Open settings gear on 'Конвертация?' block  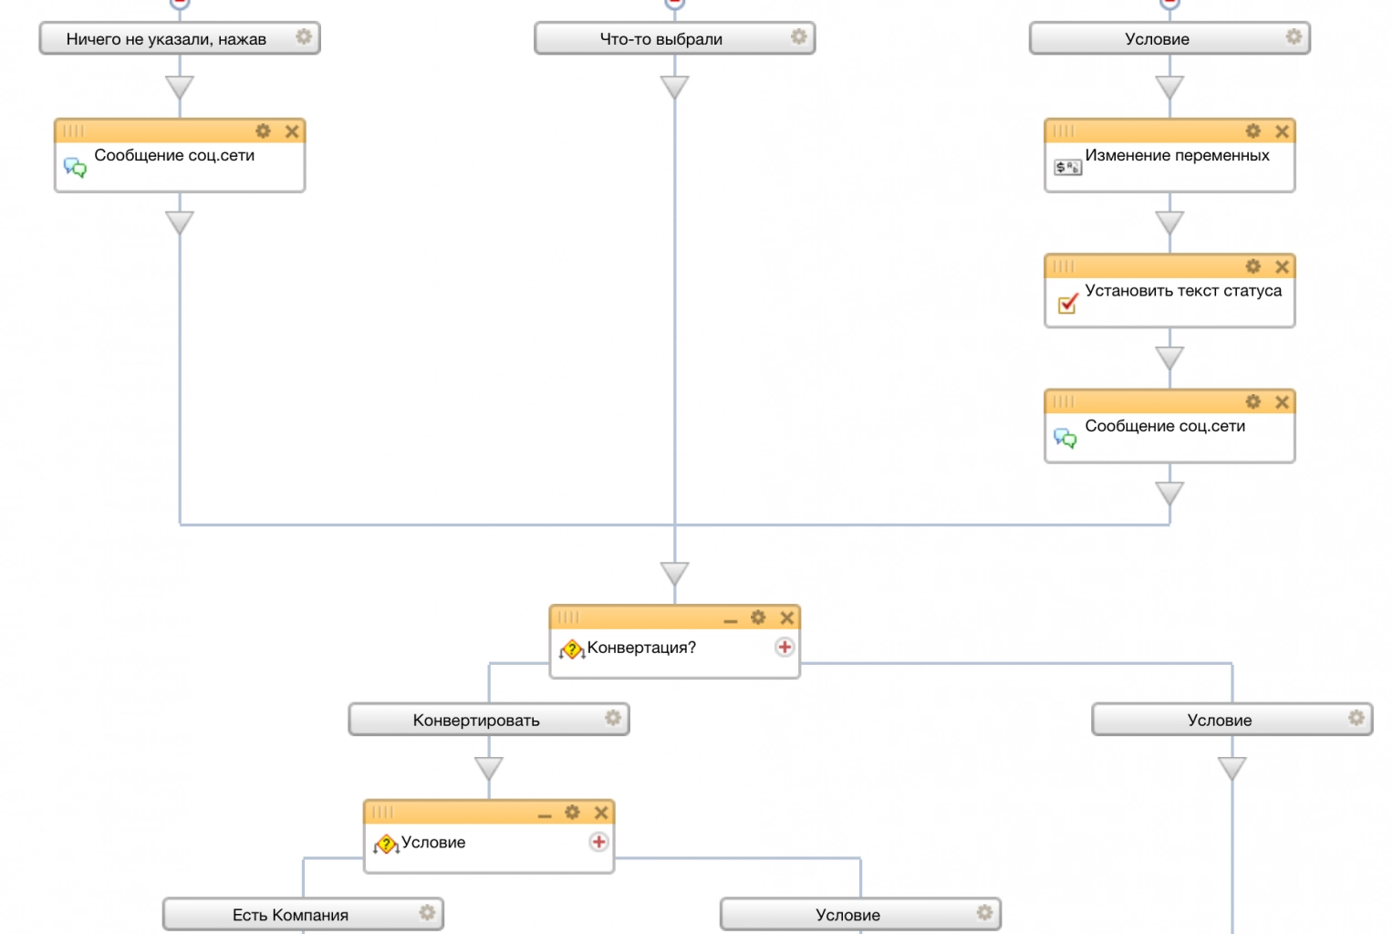pyautogui.click(x=758, y=617)
